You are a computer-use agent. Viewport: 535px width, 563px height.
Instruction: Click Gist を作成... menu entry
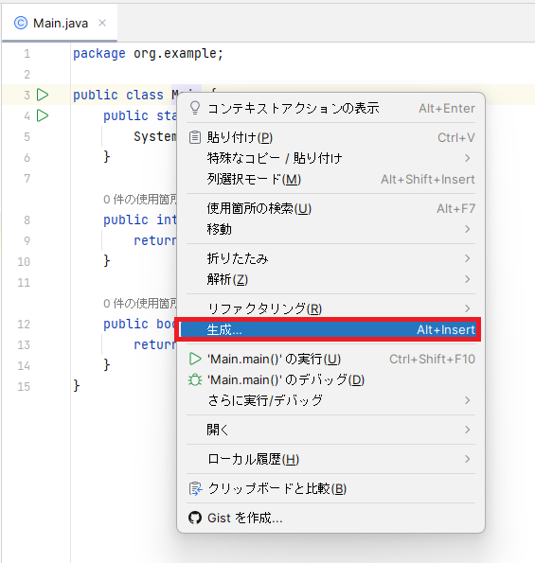coord(330,519)
